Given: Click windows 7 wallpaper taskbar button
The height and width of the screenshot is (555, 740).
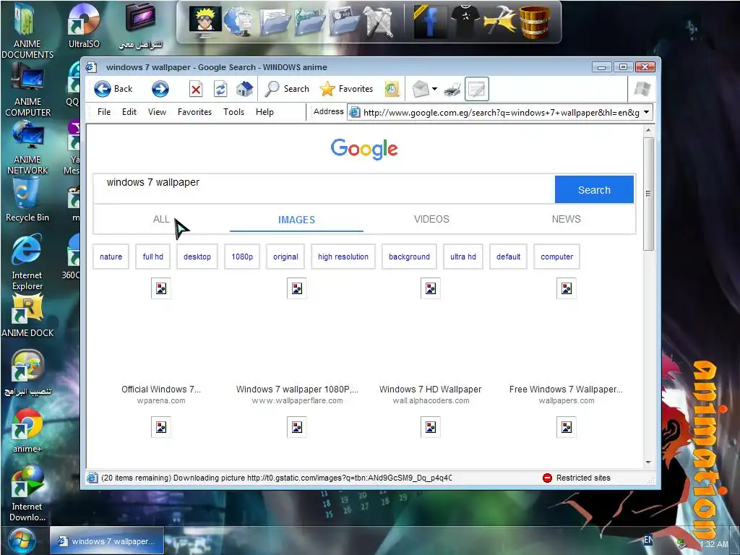Looking at the screenshot, I should 107,541.
